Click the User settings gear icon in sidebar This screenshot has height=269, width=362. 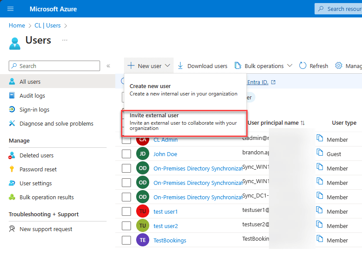[x=12, y=183]
